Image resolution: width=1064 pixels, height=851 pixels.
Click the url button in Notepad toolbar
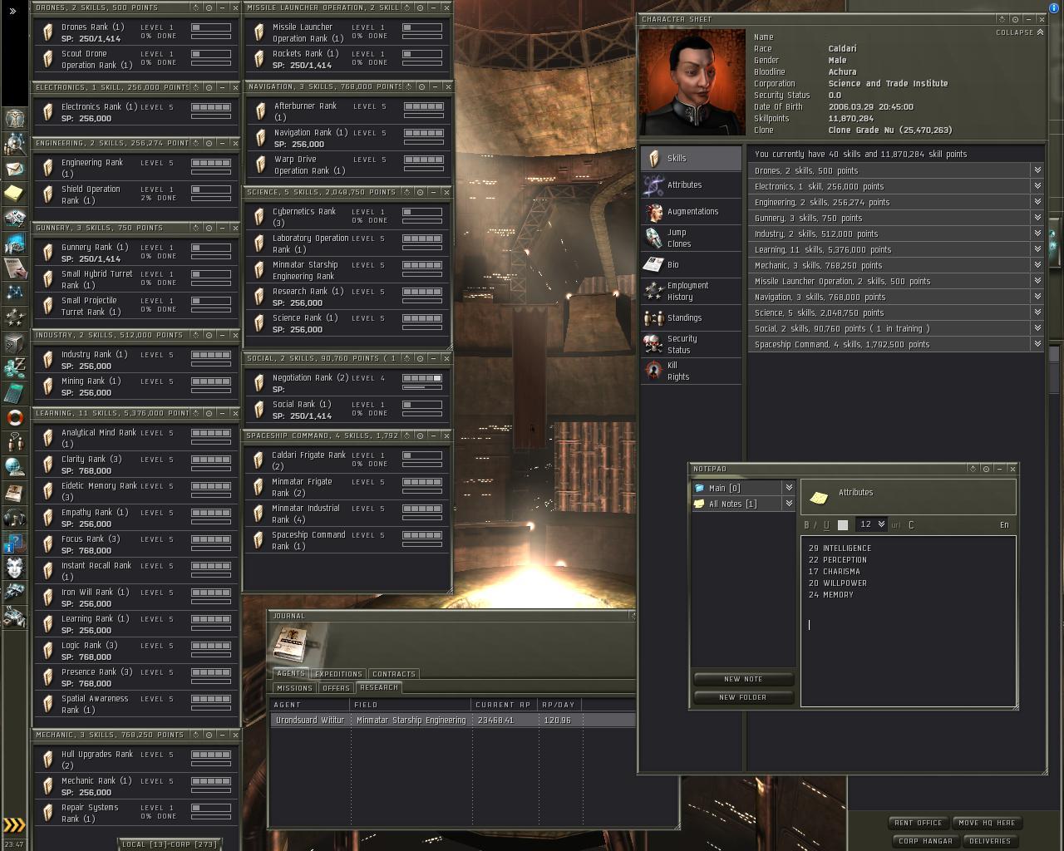pyautogui.click(x=896, y=525)
